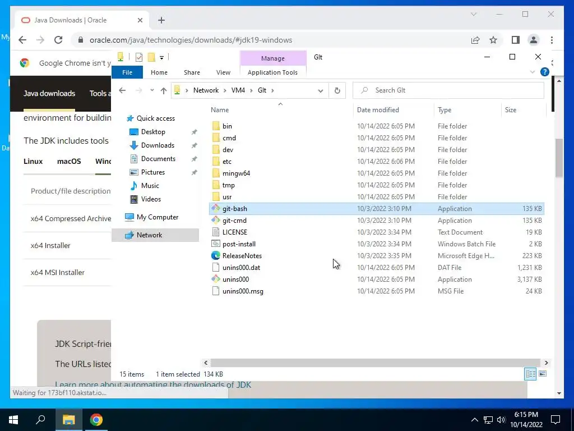Image resolution: width=574 pixels, height=431 pixels.
Task: Open the notification center icon
Action: pyautogui.click(x=556, y=420)
